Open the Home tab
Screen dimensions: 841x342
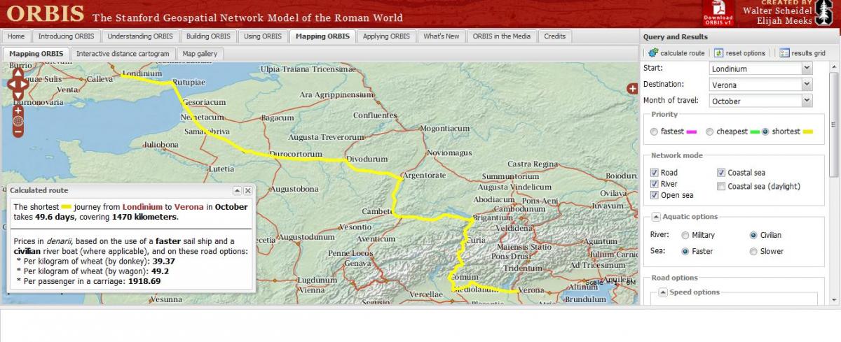[16, 36]
